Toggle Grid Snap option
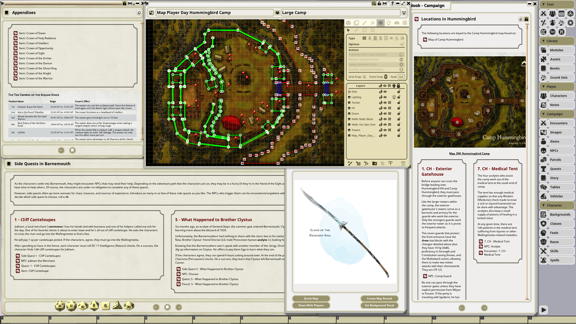 coord(364,77)
